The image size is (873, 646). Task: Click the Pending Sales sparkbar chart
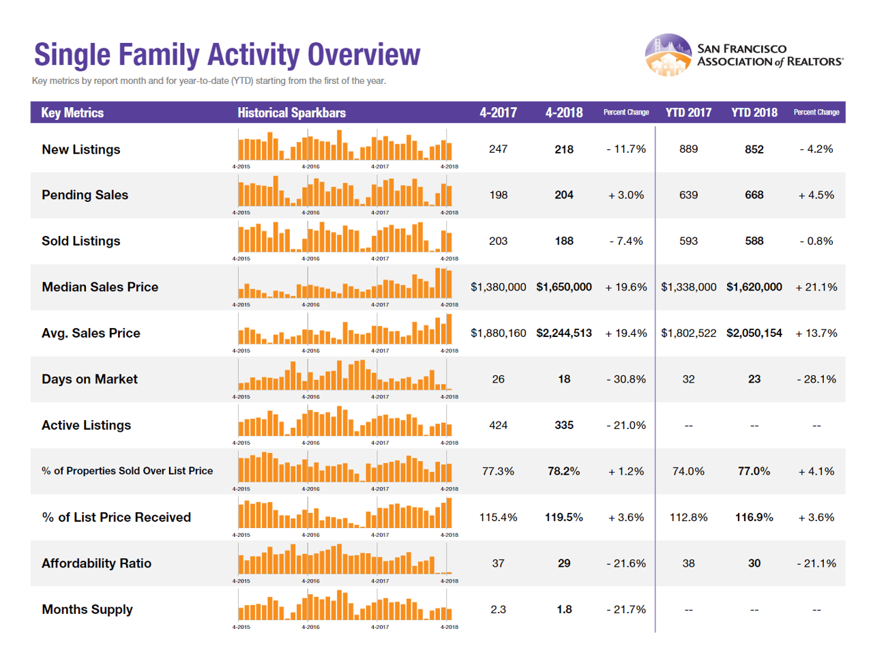345,192
